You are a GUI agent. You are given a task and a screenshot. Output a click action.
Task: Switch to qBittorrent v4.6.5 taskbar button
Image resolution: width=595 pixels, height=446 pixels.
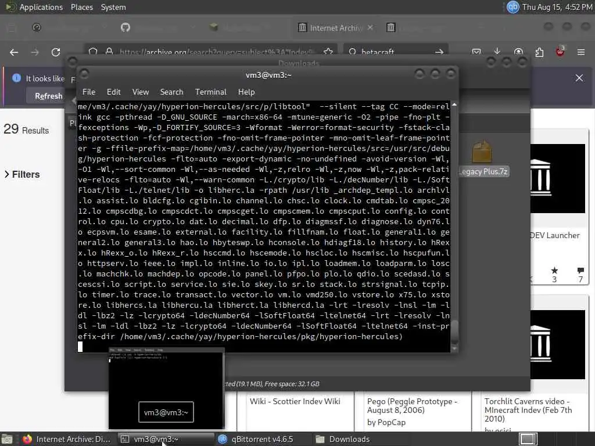262,439
